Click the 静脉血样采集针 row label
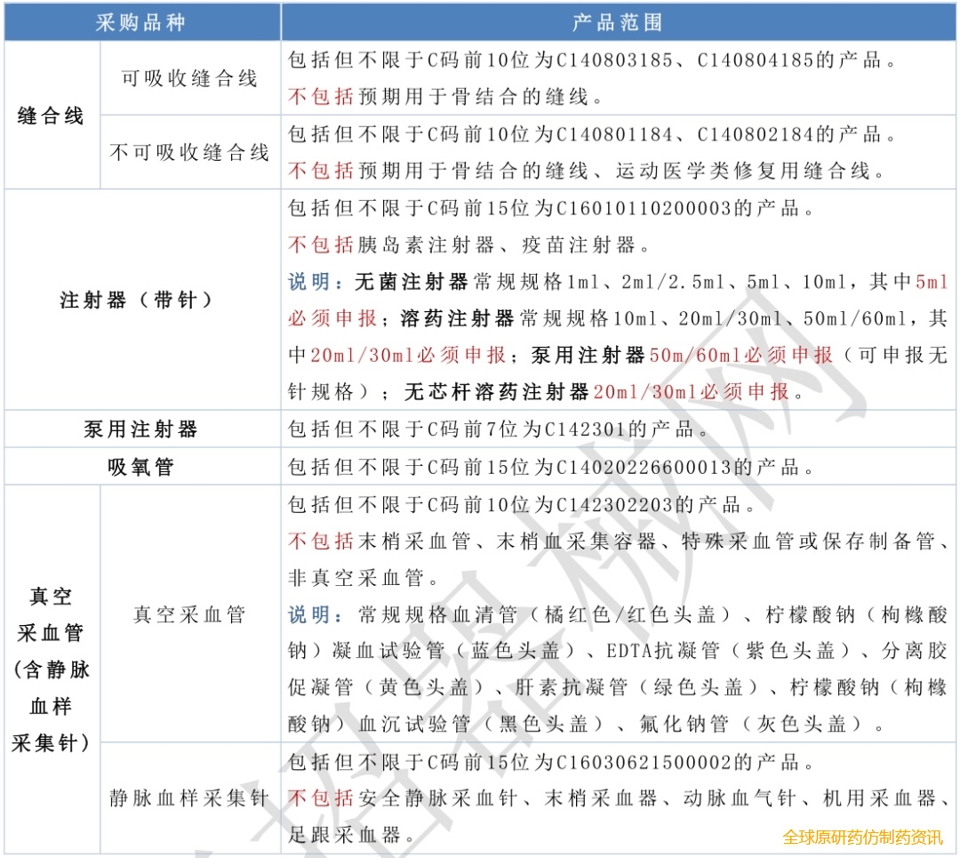Image resolution: width=960 pixels, height=858 pixels. [189, 798]
